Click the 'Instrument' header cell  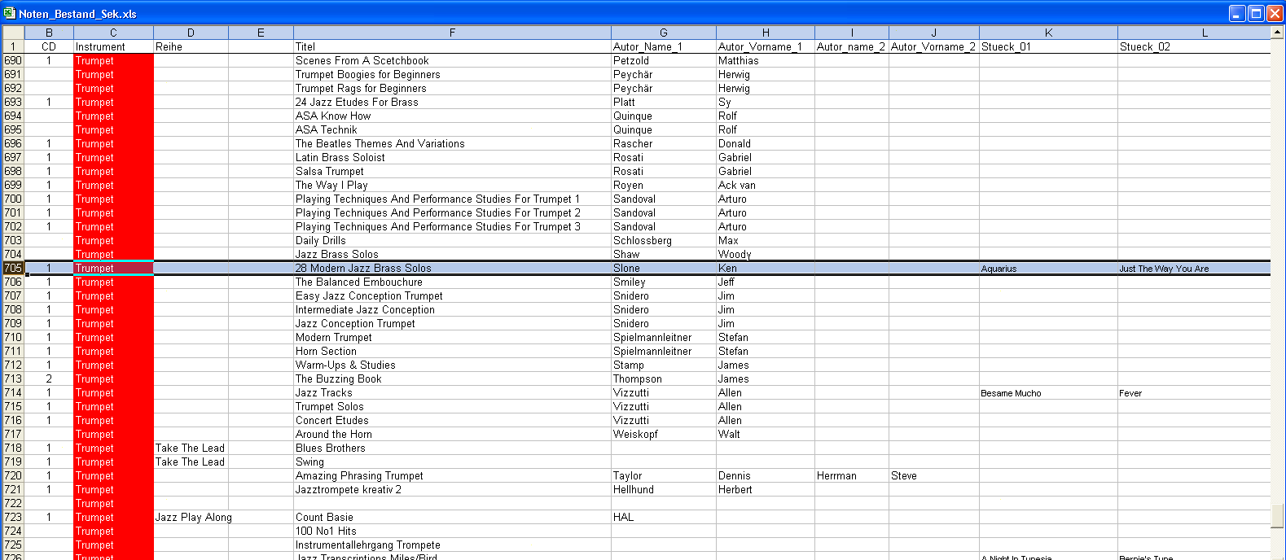113,46
